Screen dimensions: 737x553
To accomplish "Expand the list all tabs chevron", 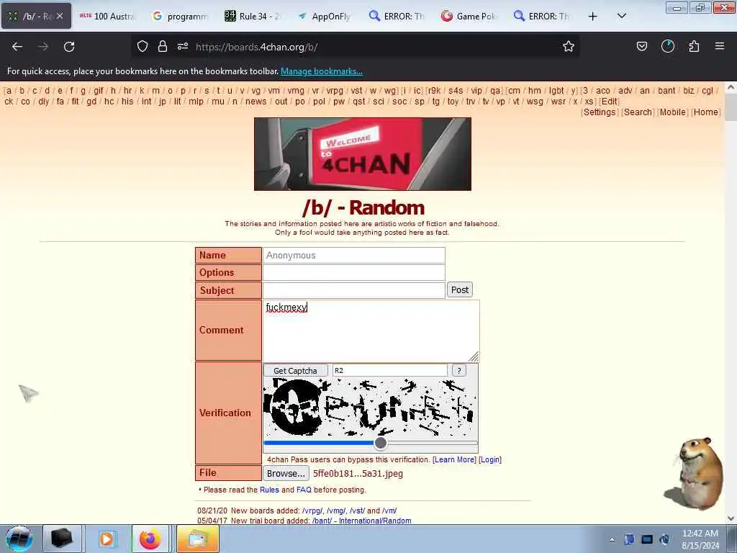I will coord(621,16).
